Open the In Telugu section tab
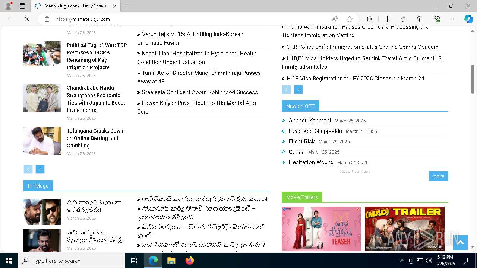The height and width of the screenshot is (268, 477). [x=38, y=185]
